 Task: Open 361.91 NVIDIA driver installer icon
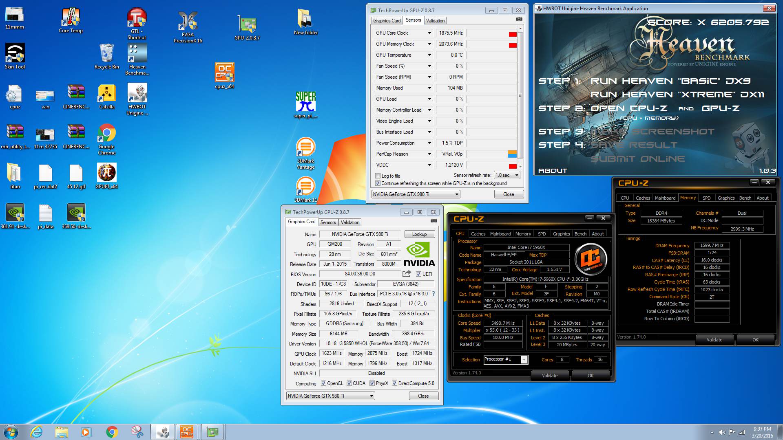point(15,216)
